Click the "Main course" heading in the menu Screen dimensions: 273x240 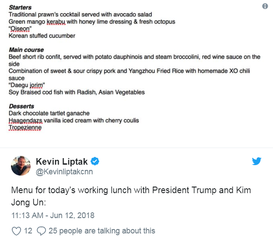(x=26, y=50)
